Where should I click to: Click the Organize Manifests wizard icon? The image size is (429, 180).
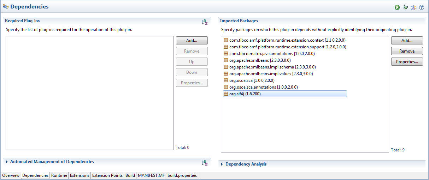coord(413,7)
